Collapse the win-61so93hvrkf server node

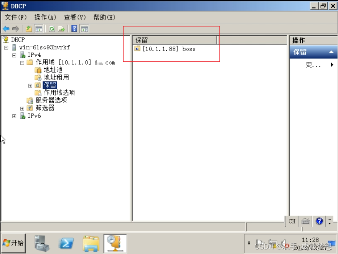[6, 48]
